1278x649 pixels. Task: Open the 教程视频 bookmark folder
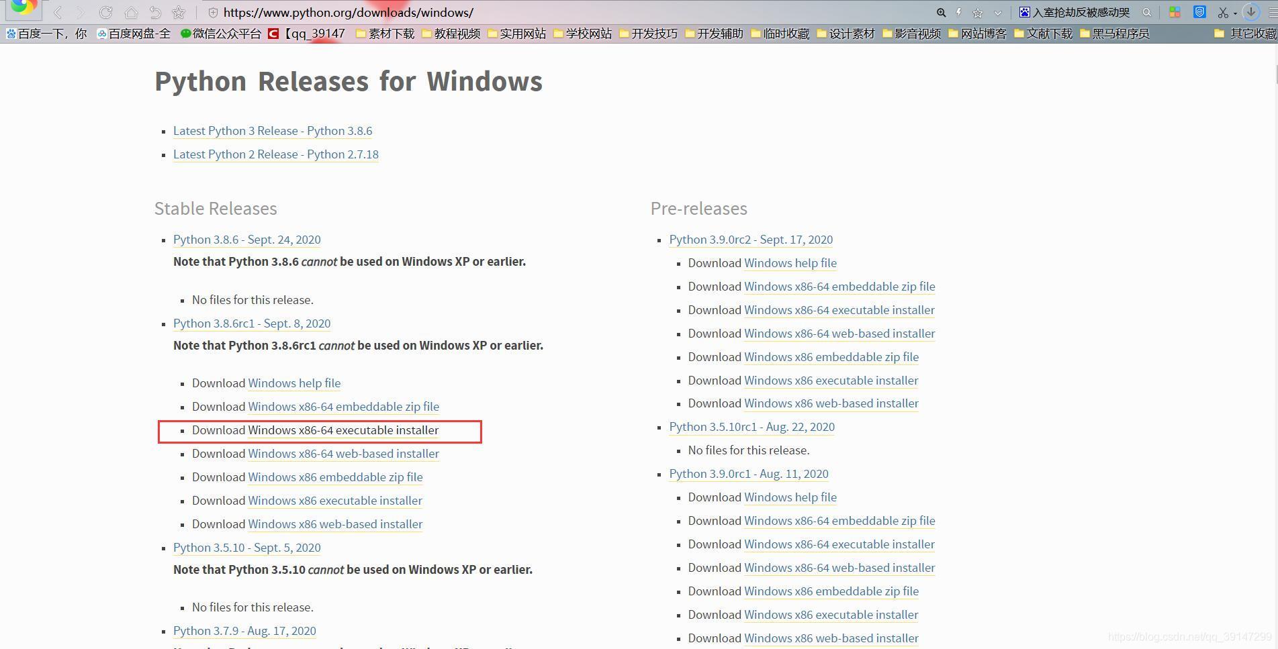451,34
